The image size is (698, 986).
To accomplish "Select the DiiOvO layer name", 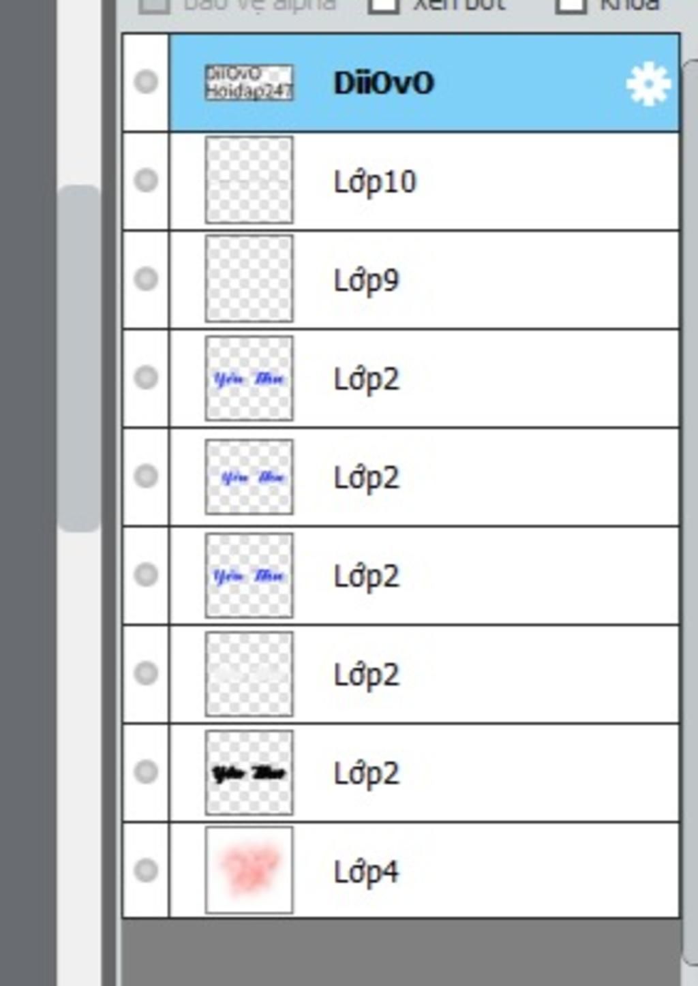I will pyautogui.click(x=384, y=83).
